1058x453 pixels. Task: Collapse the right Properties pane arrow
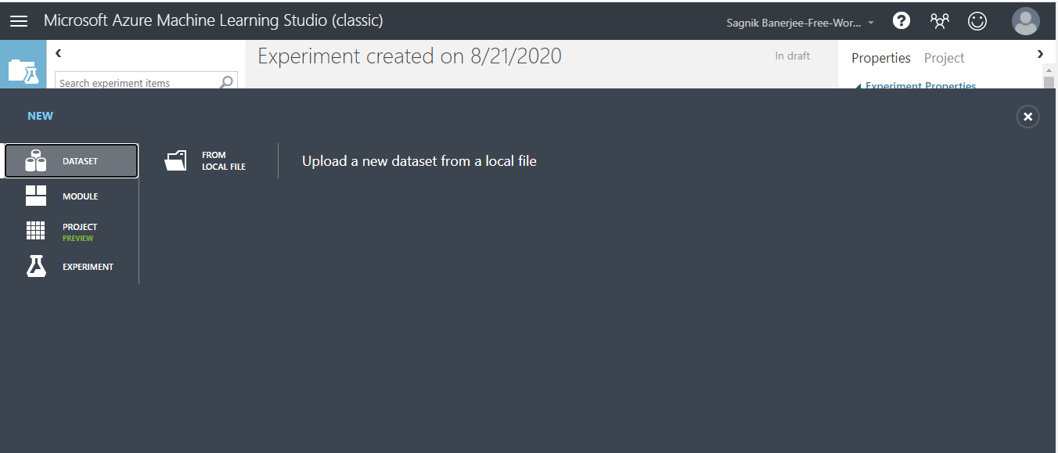click(1040, 54)
